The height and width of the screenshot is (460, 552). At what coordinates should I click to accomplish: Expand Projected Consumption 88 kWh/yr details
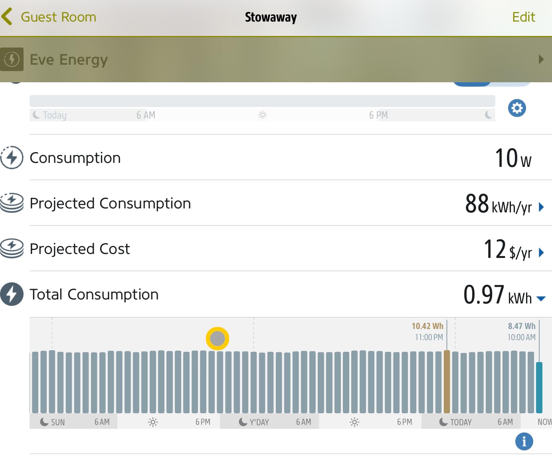(541, 207)
